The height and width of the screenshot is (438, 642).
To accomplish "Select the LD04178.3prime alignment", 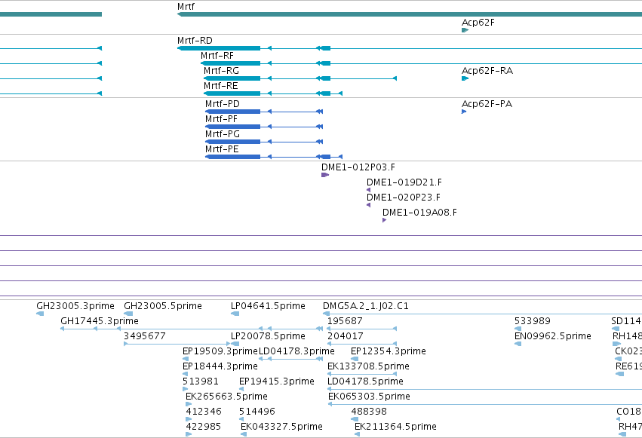I will click(290, 359).
